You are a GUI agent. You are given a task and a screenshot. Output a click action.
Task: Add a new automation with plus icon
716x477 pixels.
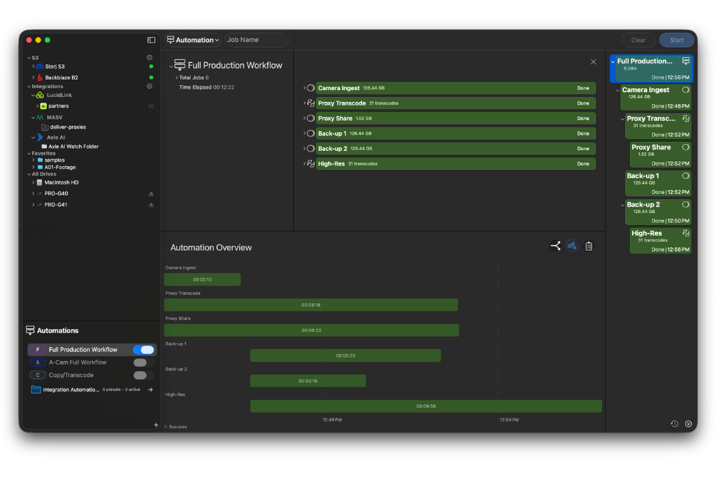coord(156,425)
